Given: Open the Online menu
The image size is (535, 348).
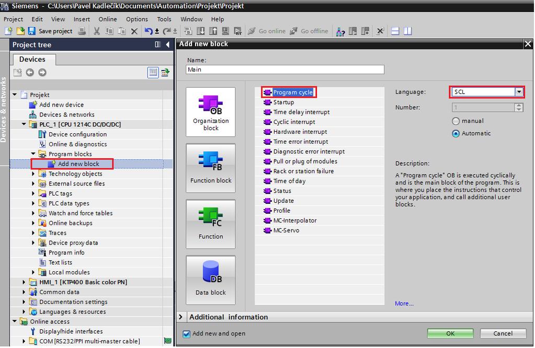Looking at the screenshot, I should click(x=108, y=19).
